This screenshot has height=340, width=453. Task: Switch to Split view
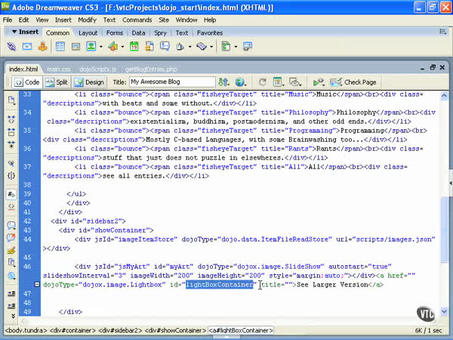[x=57, y=82]
